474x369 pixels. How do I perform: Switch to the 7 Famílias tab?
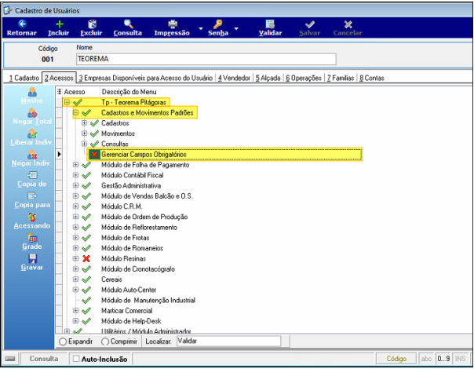click(340, 78)
